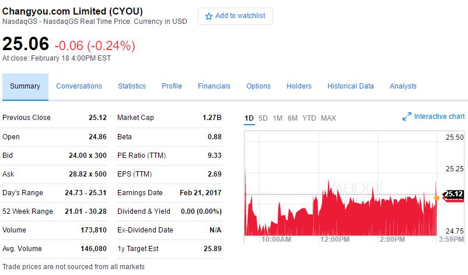Viewport: 468px width, 275px height.
Task: Click the Volume value 173,810
Action: pos(94,230)
